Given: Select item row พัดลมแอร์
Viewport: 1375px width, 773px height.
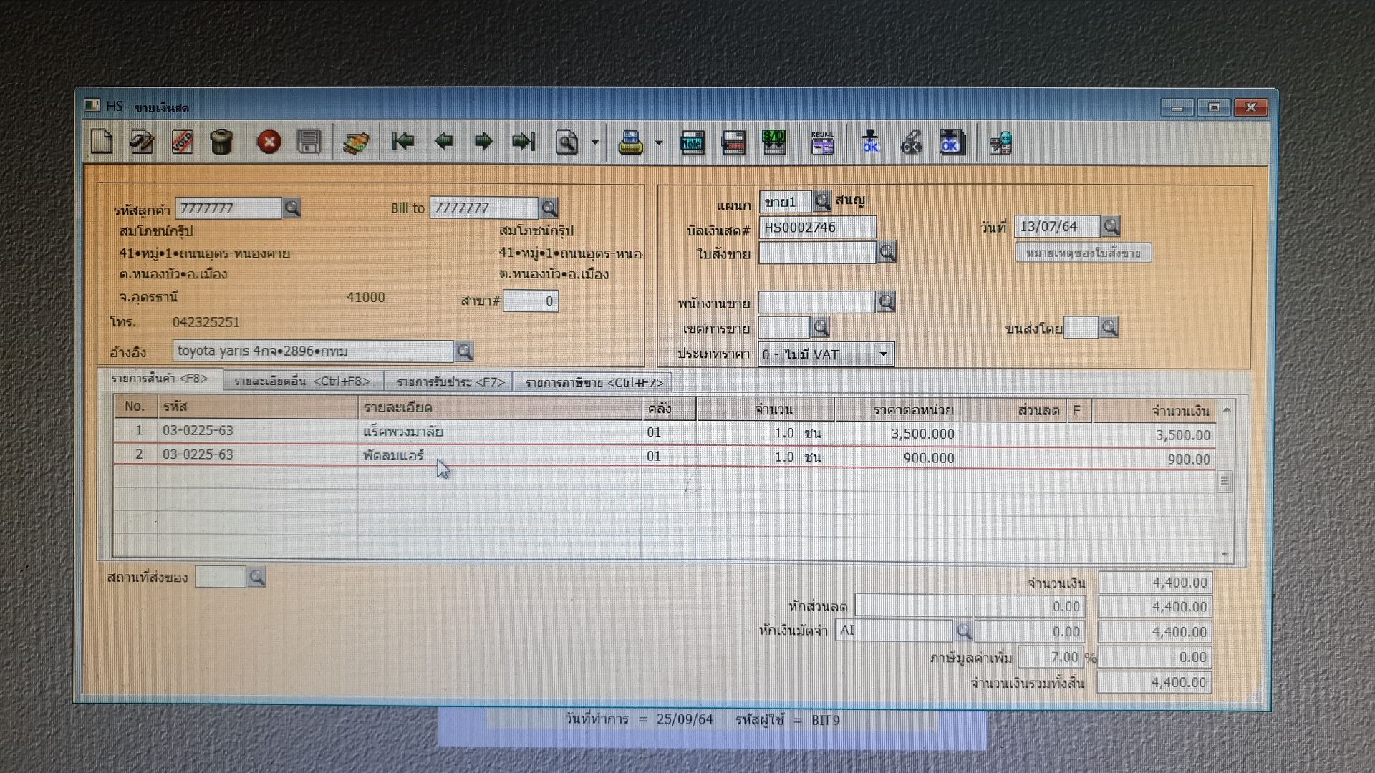Looking at the screenshot, I should [663, 456].
